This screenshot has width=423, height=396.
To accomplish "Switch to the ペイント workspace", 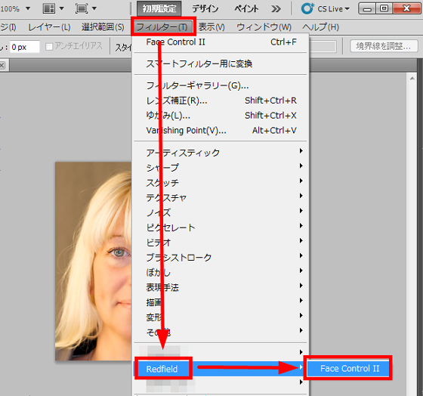I will [x=246, y=8].
